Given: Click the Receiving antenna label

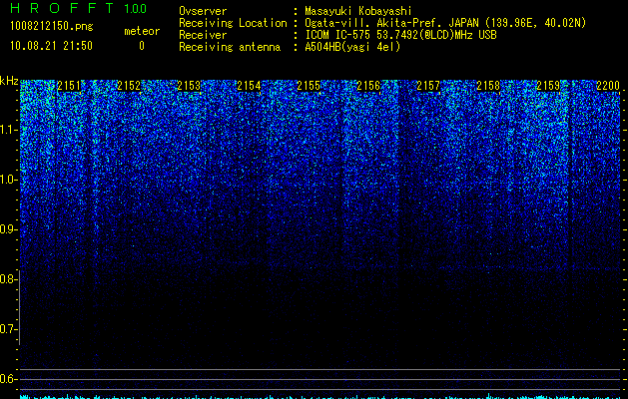Looking at the screenshot, I should [x=230, y=47].
